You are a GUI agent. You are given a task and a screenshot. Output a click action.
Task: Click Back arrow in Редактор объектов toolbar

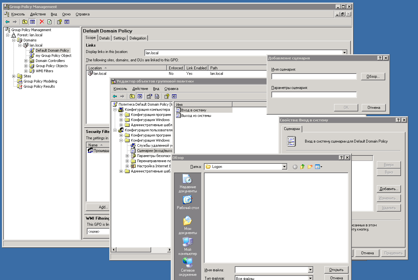(115, 96)
